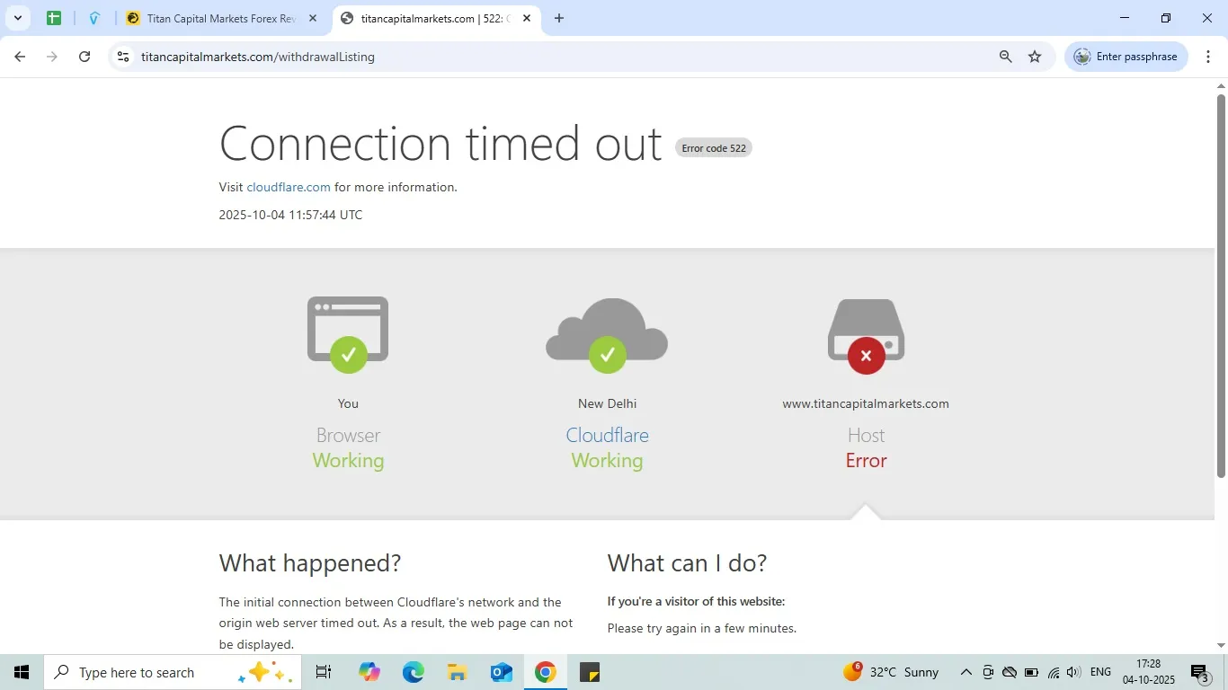Screen dimensions: 1228x690
Task: Open Outlook from the taskbar
Action: point(502,672)
